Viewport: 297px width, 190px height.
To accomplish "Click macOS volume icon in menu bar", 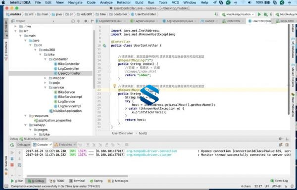I will [249, 2].
